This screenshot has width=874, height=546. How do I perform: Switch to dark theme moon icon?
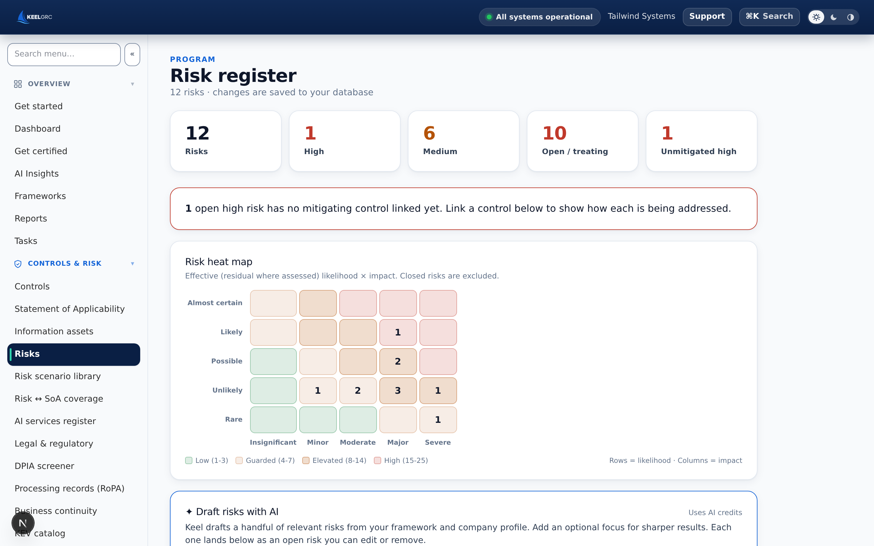click(x=834, y=17)
